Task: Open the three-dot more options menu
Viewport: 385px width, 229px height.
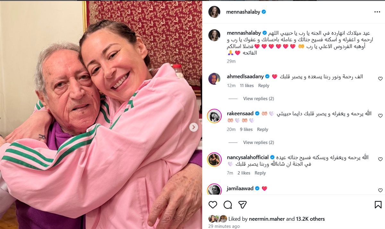Action: pyautogui.click(x=377, y=12)
